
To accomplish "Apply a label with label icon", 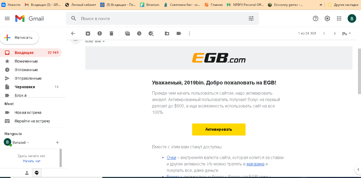I will (179, 33).
